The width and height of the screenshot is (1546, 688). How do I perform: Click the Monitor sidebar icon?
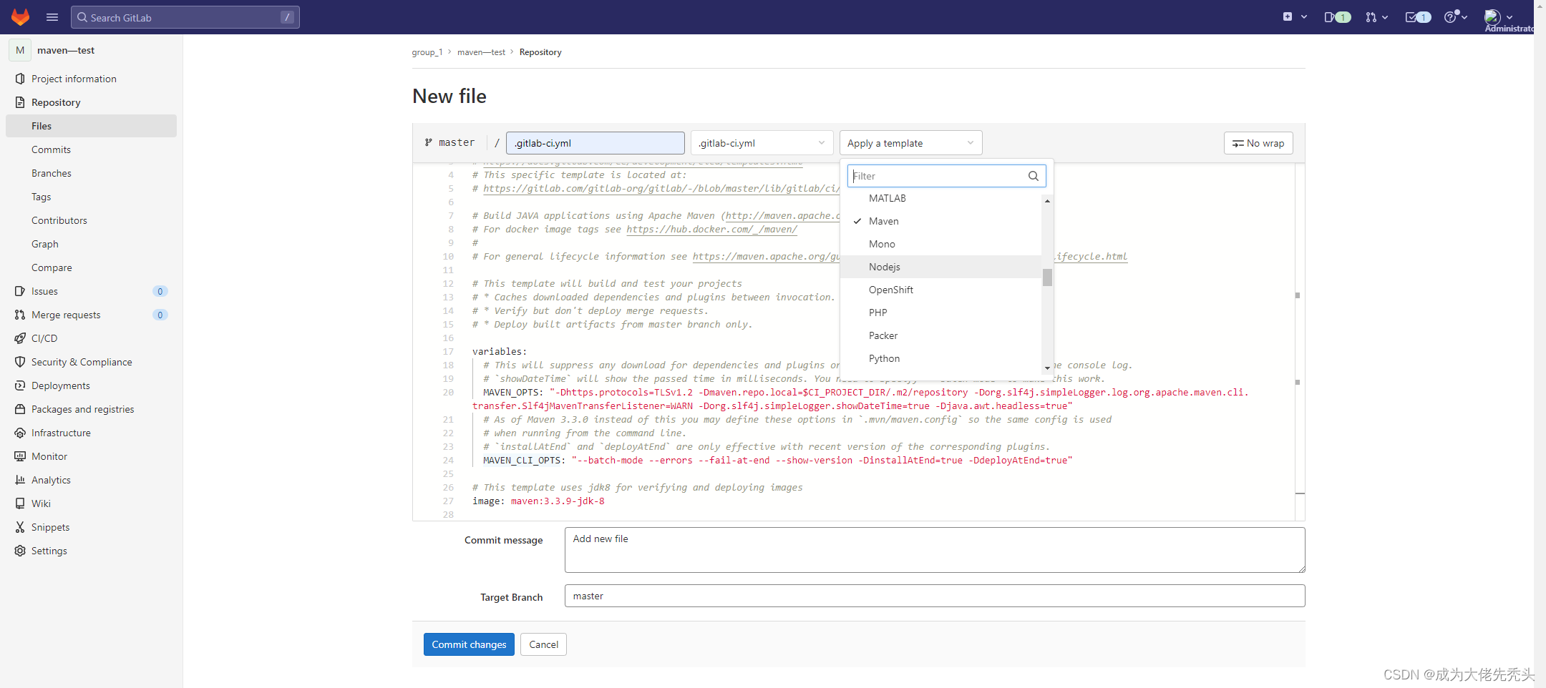[x=20, y=456]
